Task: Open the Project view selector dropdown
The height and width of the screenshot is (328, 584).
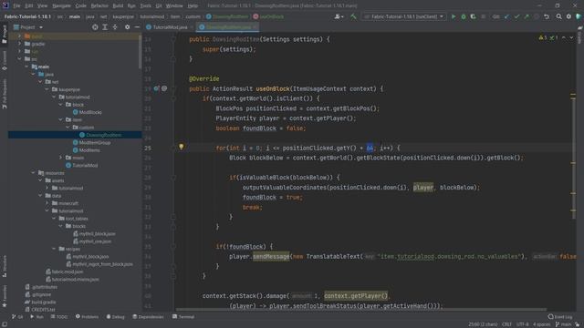Action: tap(28, 27)
